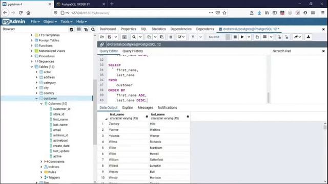Switch to the Dashboard tab

pos(108,29)
